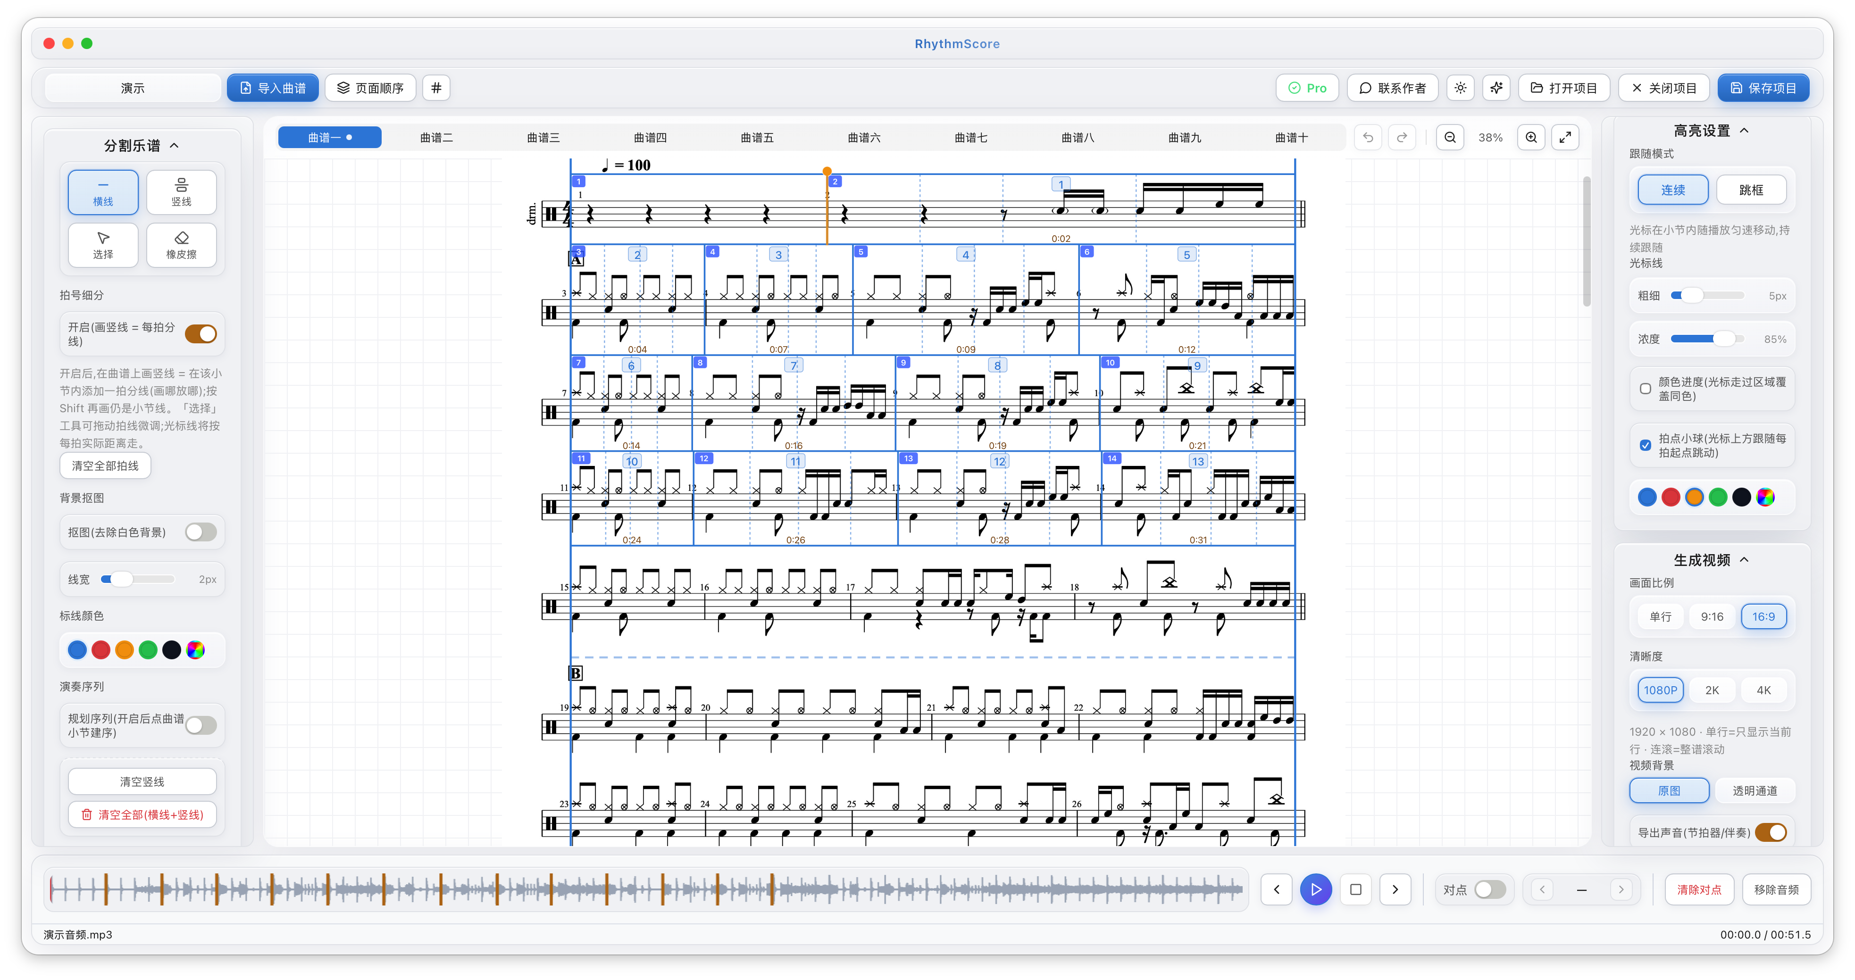Go to the next step arrow
The height and width of the screenshot is (980, 1855).
coord(1395,889)
